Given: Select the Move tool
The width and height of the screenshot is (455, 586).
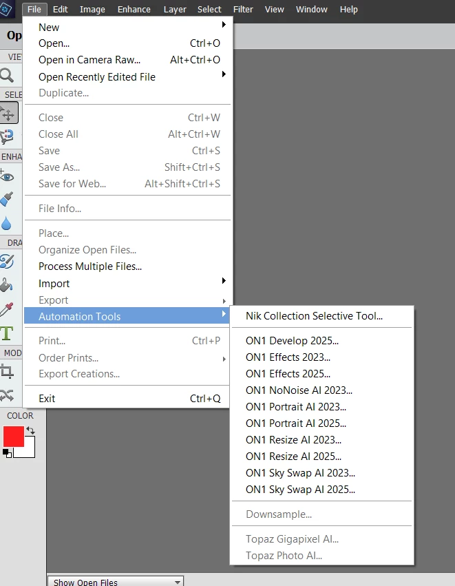Looking at the screenshot, I should click(x=8, y=112).
